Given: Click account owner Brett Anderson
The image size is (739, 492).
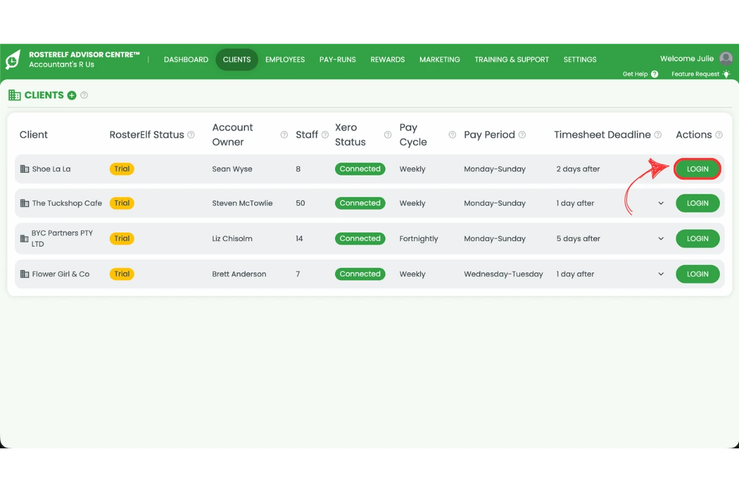Looking at the screenshot, I should 239,274.
